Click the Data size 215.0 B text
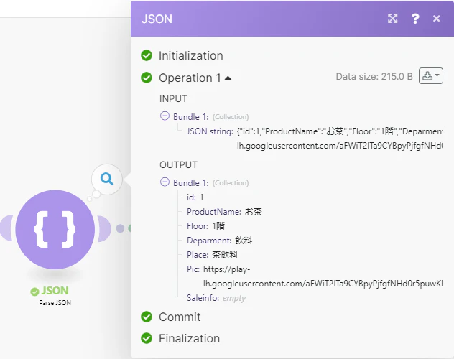454x359 pixels. [x=374, y=76]
